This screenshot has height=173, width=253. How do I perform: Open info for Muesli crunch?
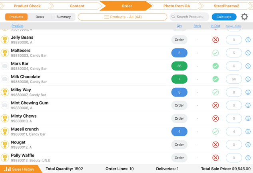pos(248,132)
